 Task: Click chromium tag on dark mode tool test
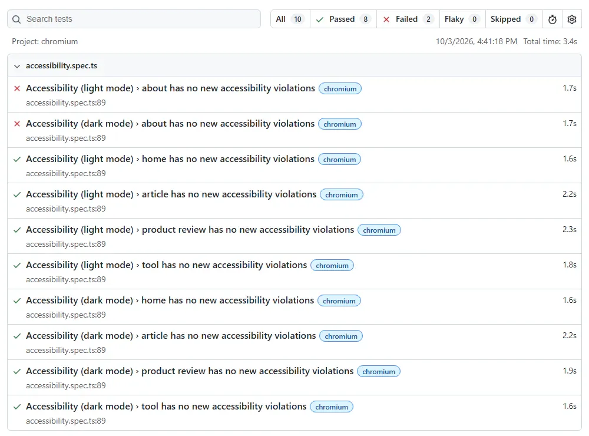331,407
